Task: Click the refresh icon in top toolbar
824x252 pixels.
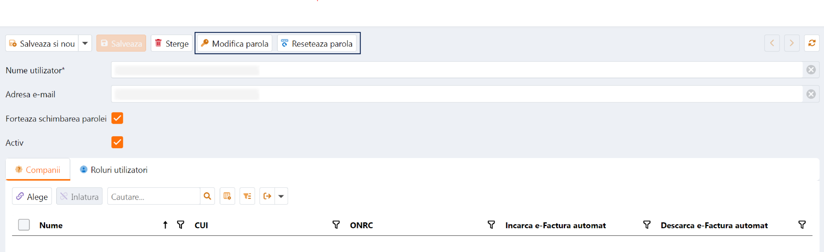Action: [812, 43]
